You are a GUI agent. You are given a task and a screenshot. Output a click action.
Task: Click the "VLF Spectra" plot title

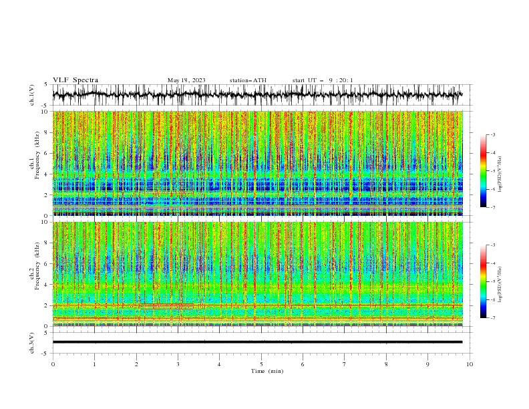(75, 80)
